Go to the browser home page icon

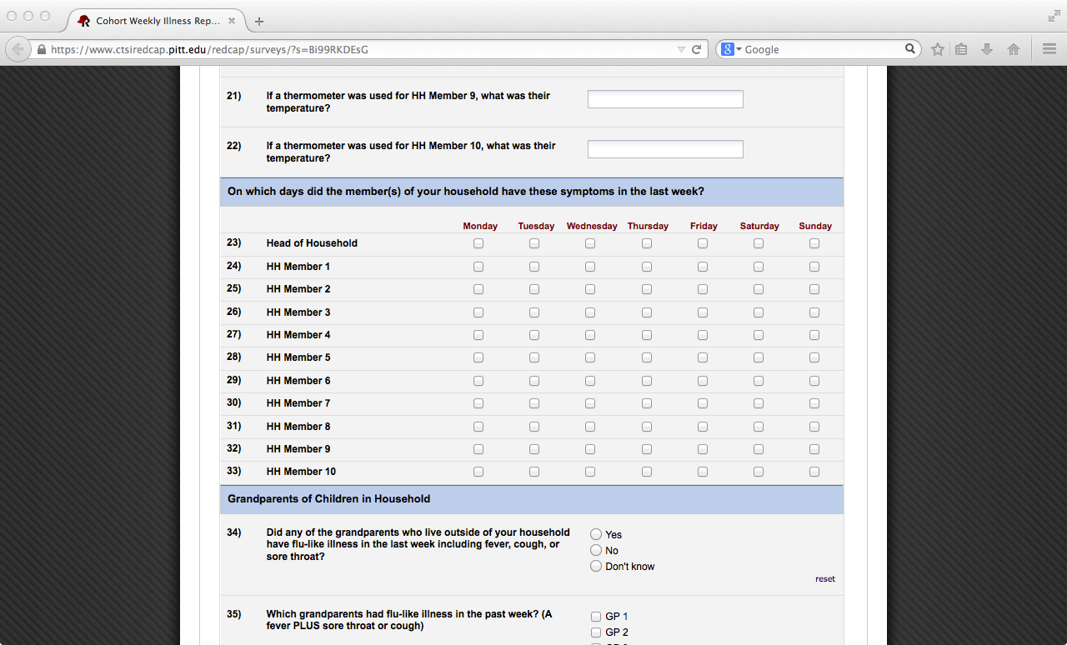1014,49
